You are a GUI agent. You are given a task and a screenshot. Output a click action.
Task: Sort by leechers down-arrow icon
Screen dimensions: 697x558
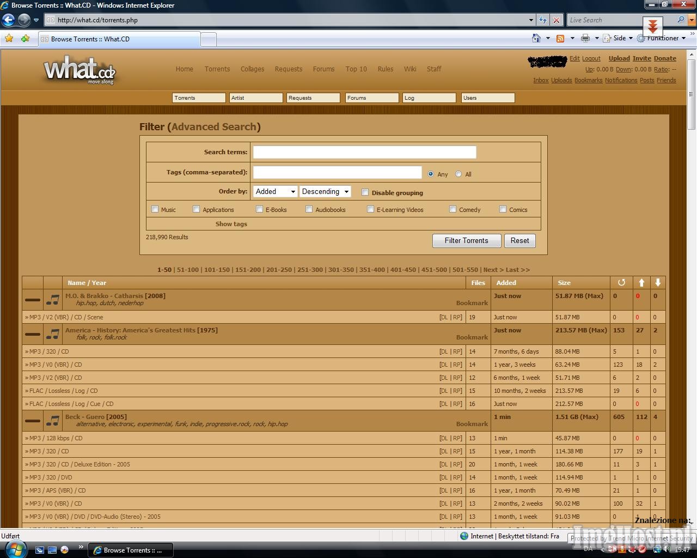(x=658, y=282)
